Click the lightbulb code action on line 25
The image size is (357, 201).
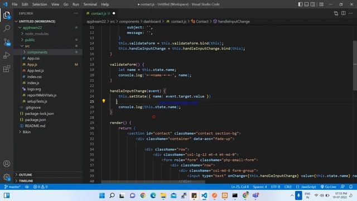point(104,100)
